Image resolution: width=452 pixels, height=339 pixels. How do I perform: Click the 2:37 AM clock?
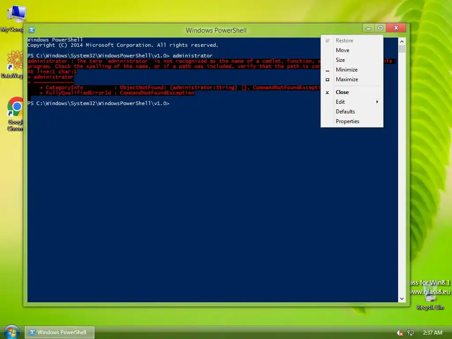pyautogui.click(x=433, y=333)
